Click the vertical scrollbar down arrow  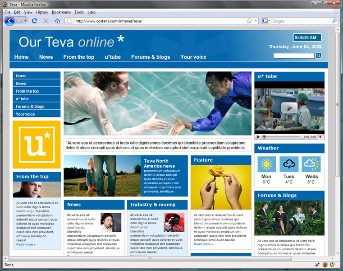pos(338,253)
